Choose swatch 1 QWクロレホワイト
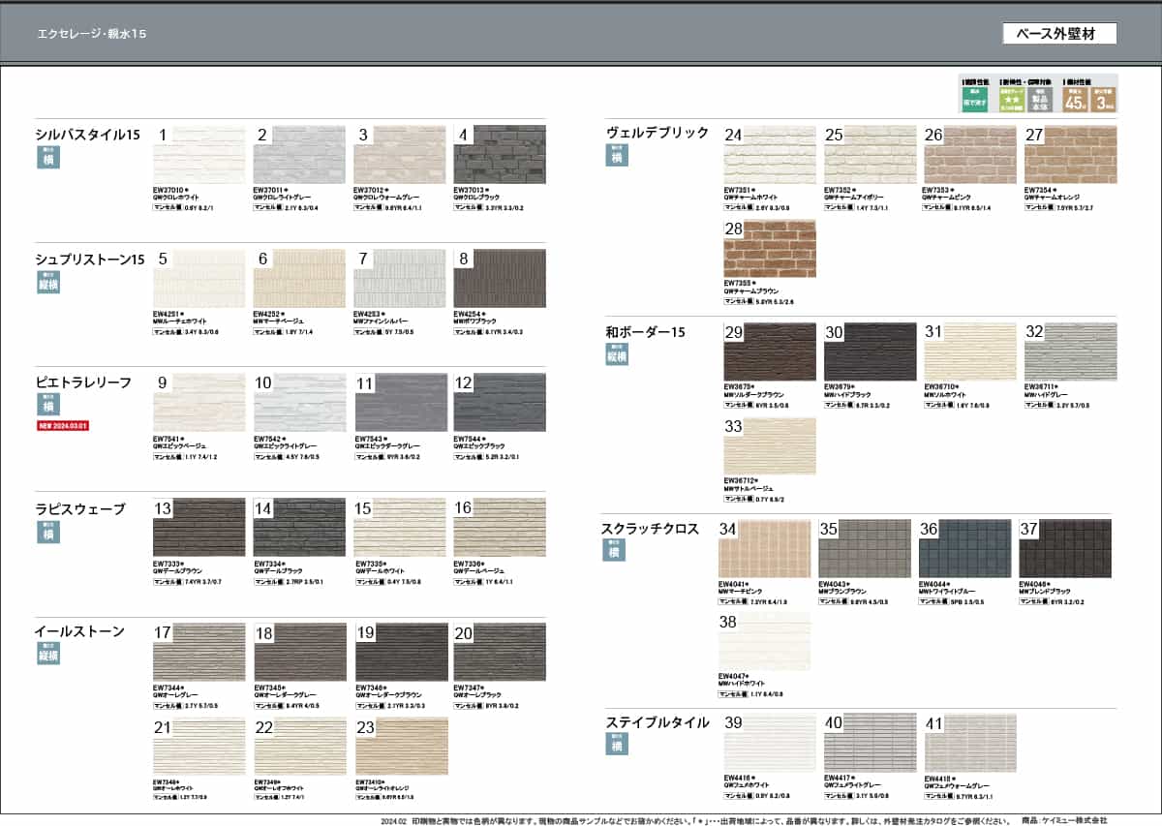 pyautogui.click(x=199, y=155)
